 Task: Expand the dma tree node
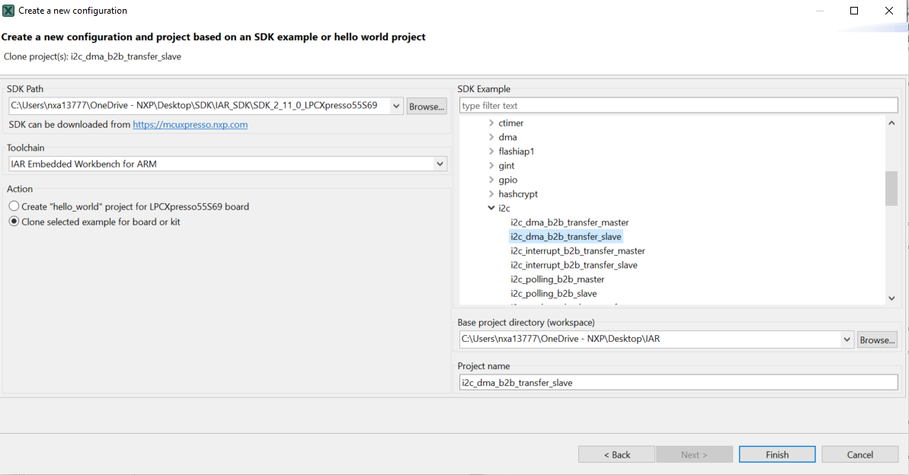491,137
